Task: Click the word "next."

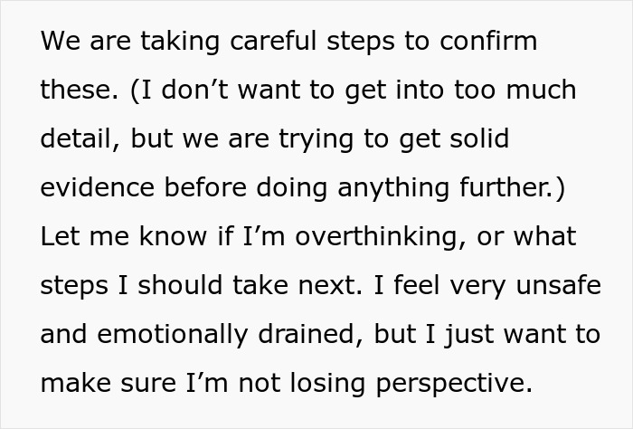Action: click(x=330, y=285)
